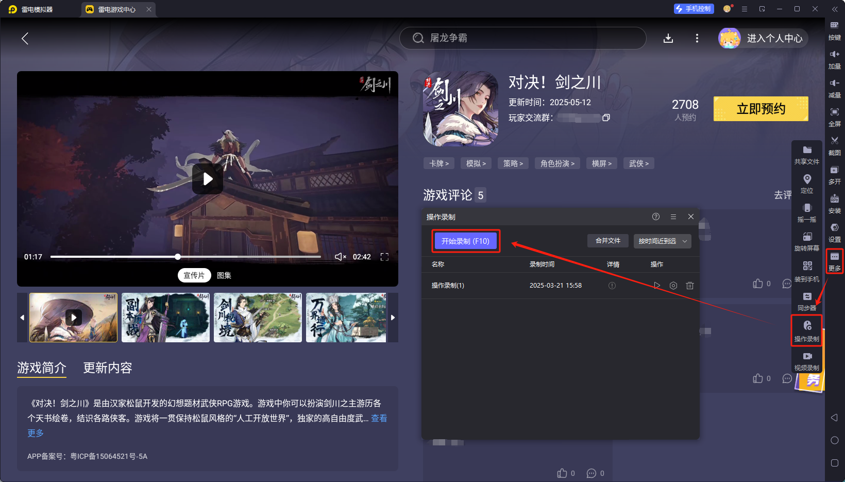Open the 按时间近到远 sort dropdown
The width and height of the screenshot is (845, 482).
[663, 241]
